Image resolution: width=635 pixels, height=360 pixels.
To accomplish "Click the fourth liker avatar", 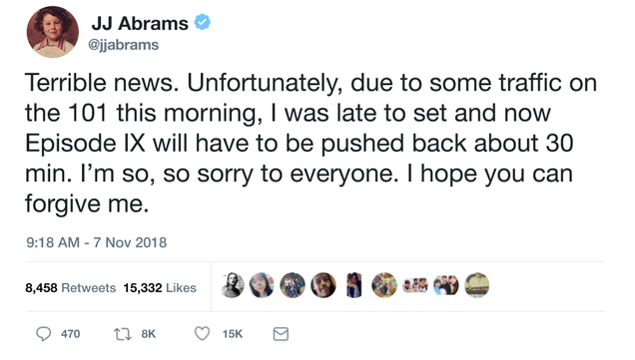I will coord(323,285).
